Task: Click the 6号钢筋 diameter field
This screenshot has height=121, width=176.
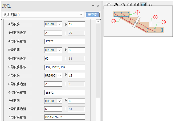Action: point(76,75)
